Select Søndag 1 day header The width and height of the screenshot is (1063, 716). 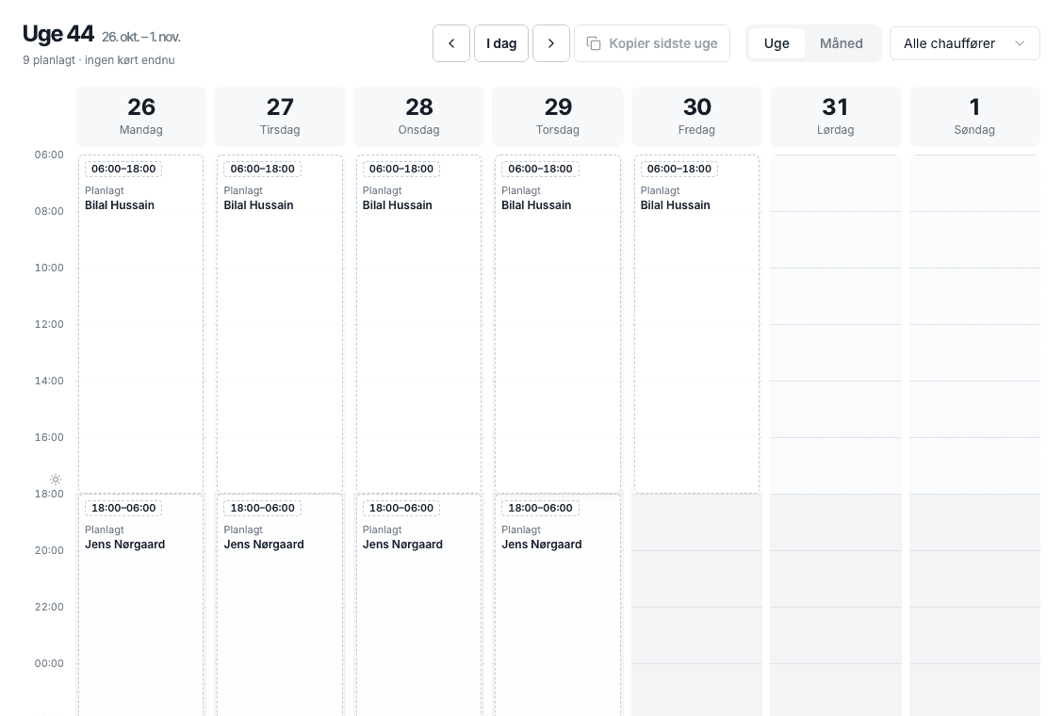point(974,116)
